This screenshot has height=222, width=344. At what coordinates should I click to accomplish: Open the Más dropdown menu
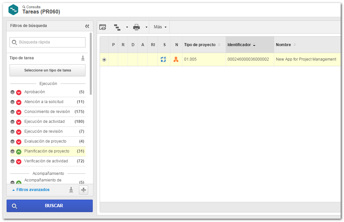pyautogui.click(x=160, y=27)
